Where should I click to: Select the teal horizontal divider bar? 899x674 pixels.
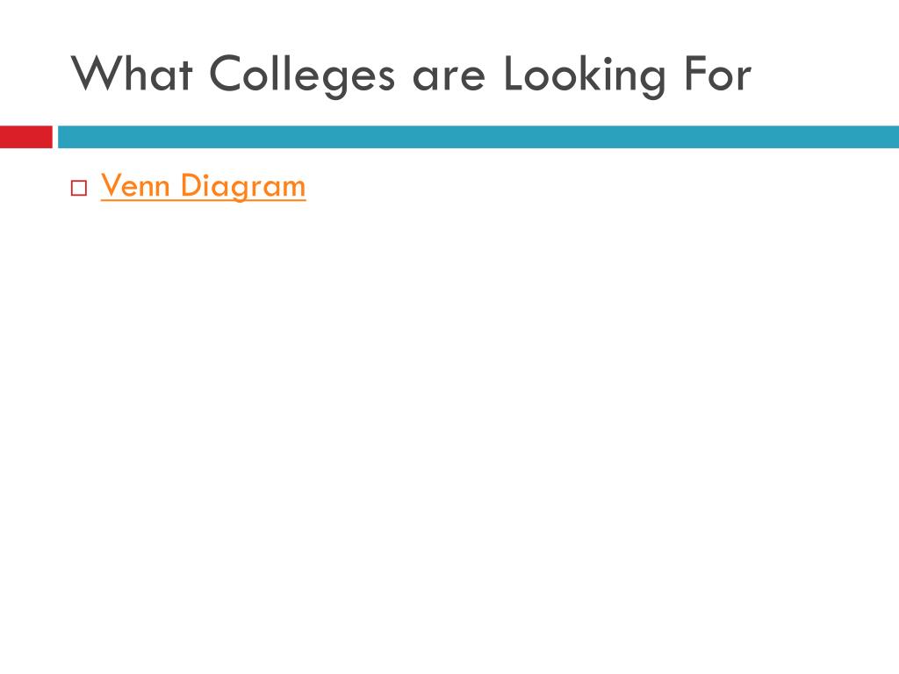point(478,137)
